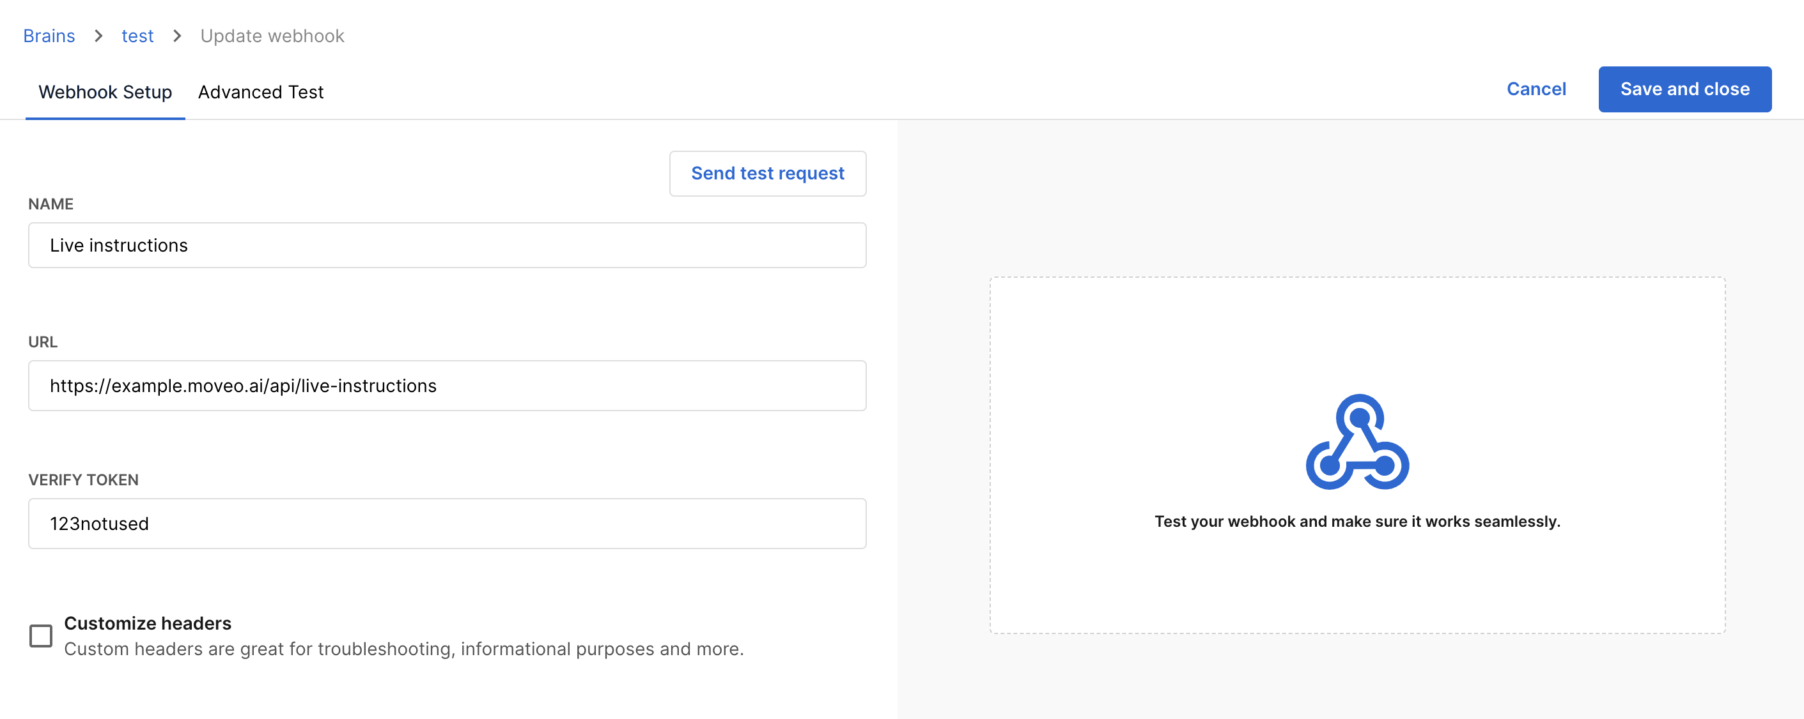Click Save and close

(x=1684, y=89)
